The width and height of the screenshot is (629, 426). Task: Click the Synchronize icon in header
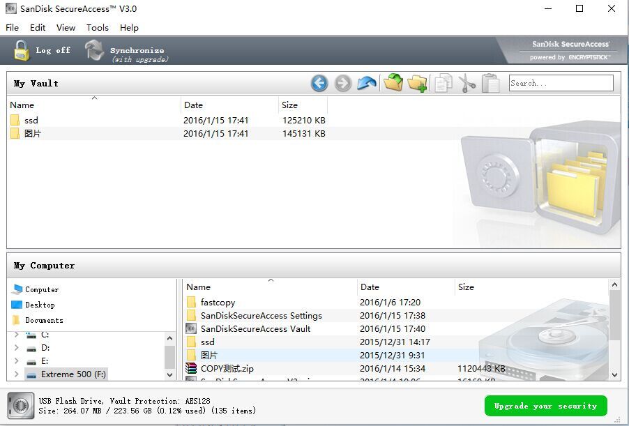(x=94, y=50)
